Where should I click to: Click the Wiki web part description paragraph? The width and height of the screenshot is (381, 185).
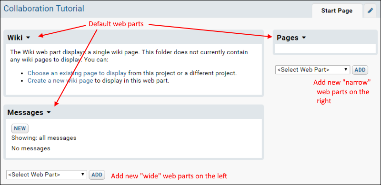coord(129,56)
